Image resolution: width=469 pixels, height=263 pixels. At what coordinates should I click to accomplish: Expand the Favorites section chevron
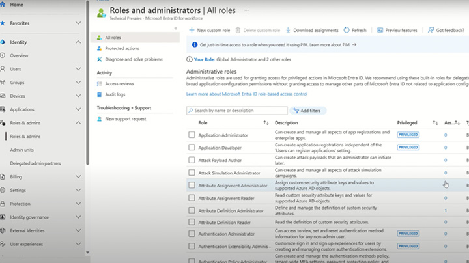(78, 23)
